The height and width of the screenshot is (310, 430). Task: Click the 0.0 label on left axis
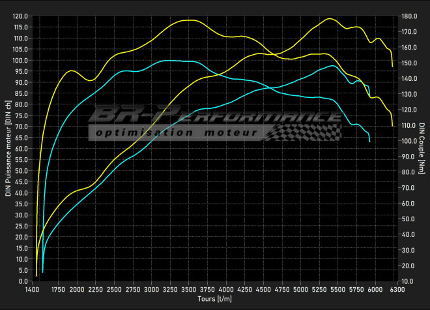[24, 281]
